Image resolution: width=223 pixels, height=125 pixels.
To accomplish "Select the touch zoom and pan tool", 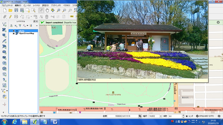I will [x=41, y=10].
